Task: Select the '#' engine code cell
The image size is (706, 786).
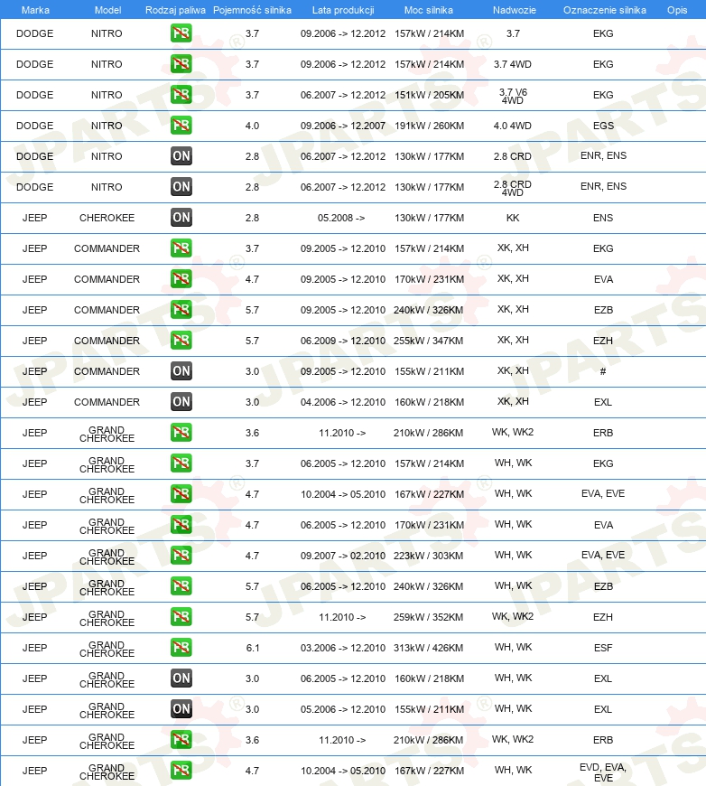Action: coord(603,371)
